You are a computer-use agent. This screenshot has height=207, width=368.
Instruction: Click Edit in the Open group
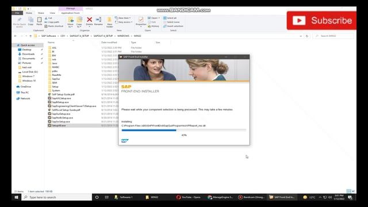coord(152,22)
